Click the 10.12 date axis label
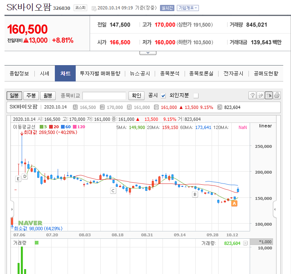This screenshot has width=291, height=274. 232,235
